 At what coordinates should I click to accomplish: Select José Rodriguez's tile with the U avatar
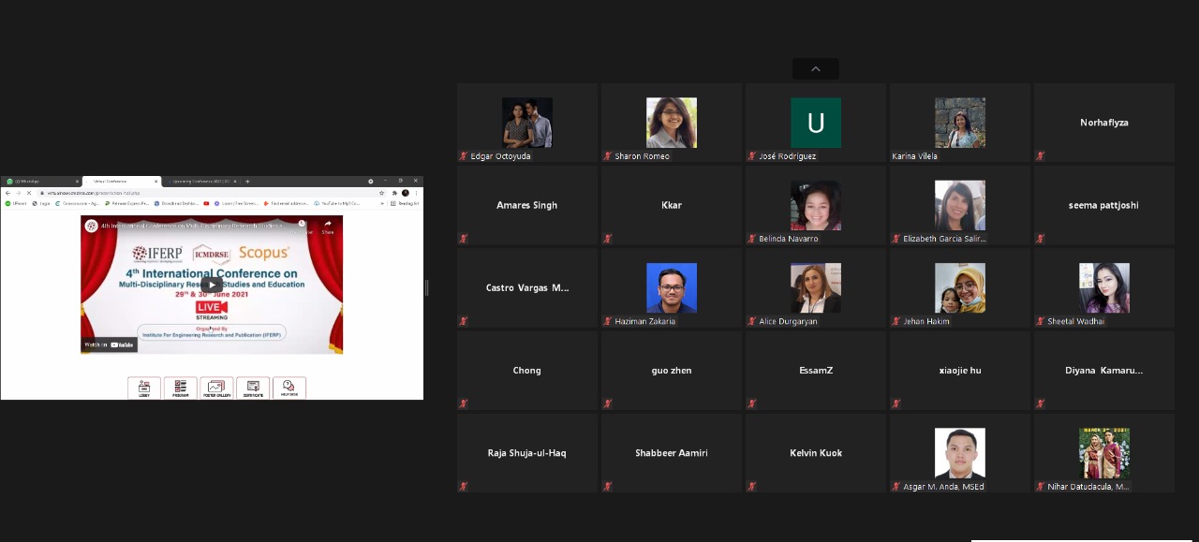coord(816,123)
